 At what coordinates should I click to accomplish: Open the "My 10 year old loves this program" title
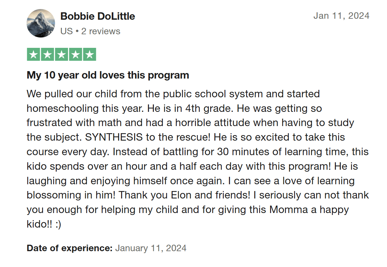pos(108,75)
